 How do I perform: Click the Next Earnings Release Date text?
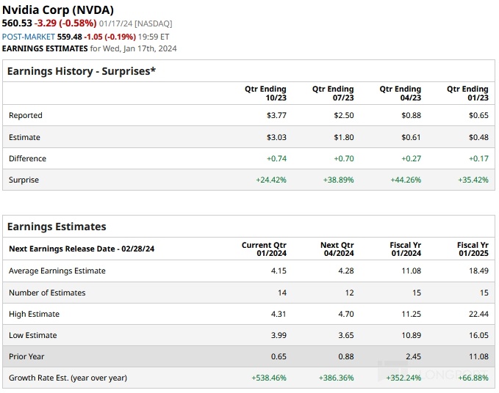82,249
